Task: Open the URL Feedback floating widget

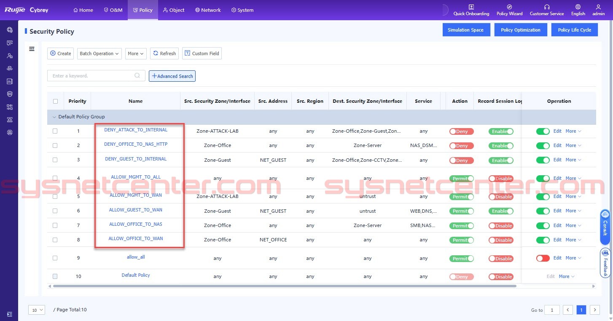Action: pyautogui.click(x=605, y=263)
